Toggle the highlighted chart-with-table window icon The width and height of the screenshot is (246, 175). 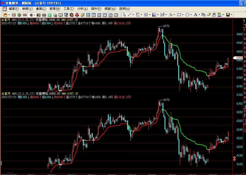click(x=110, y=15)
